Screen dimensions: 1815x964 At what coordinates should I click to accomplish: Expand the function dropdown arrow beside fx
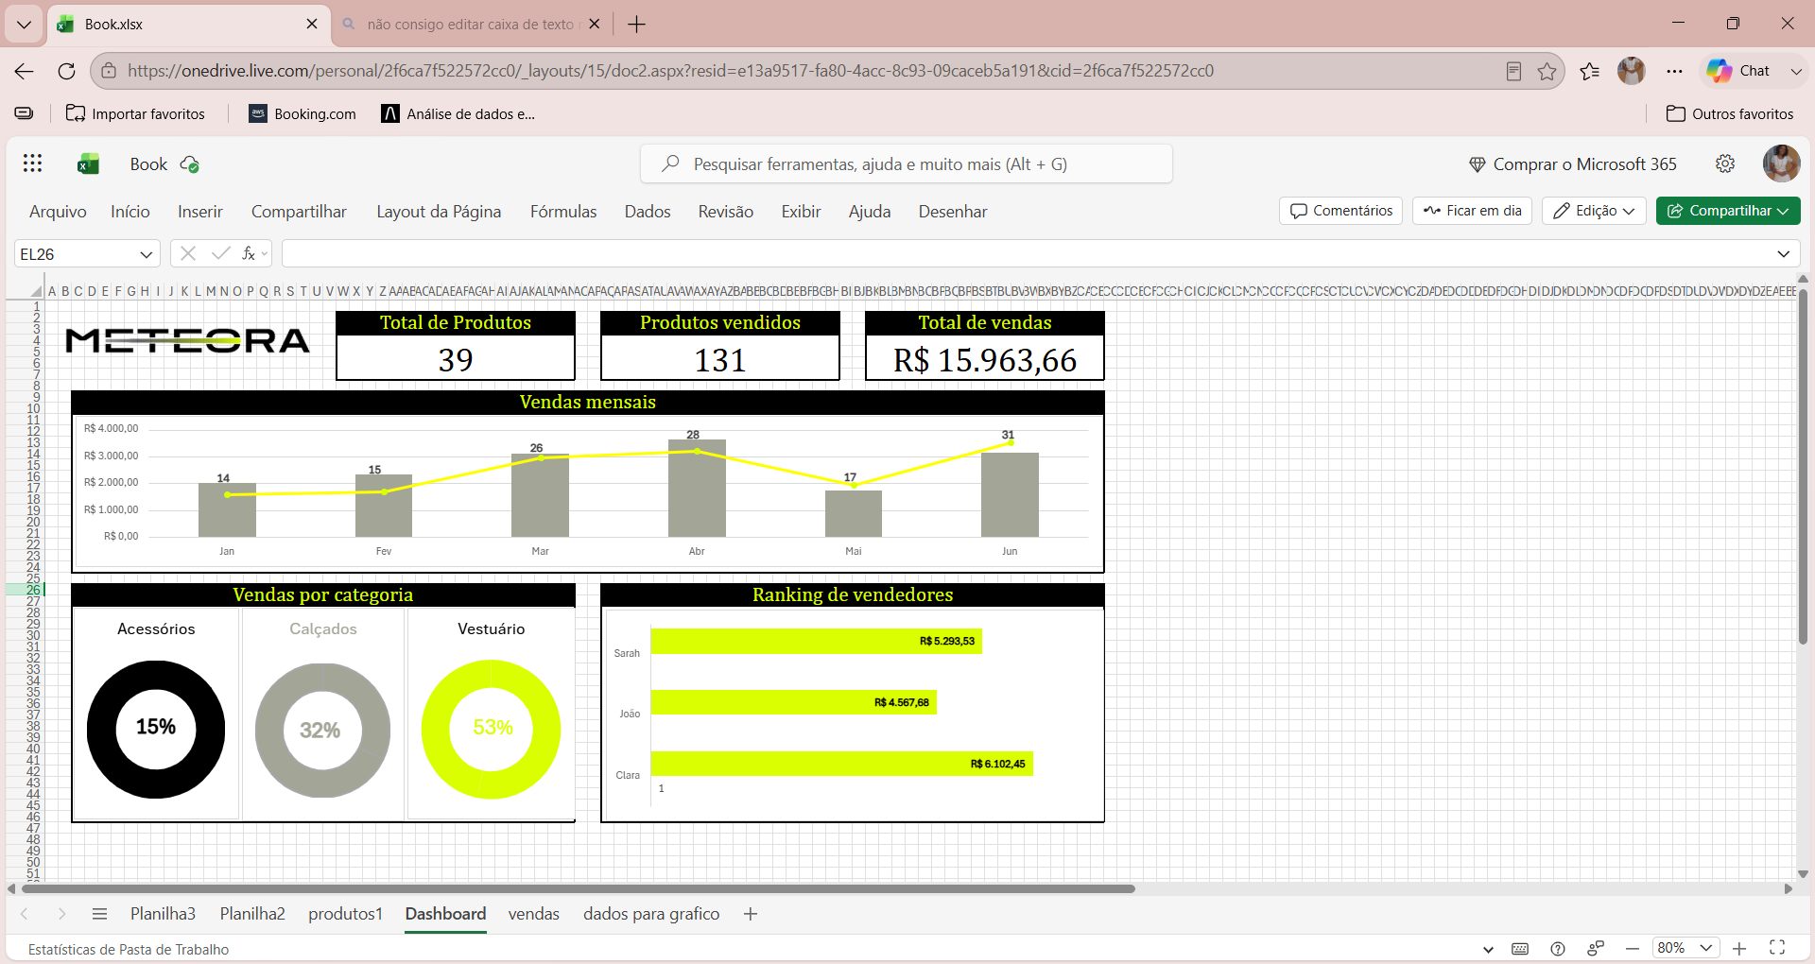point(265,253)
